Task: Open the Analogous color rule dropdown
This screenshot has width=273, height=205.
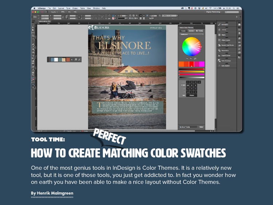Action: coord(191,35)
